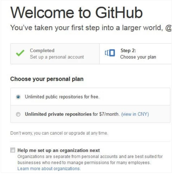Click the Welcome to GitHub heading
The width and height of the screenshot is (174, 174).
pyautogui.click(x=76, y=13)
